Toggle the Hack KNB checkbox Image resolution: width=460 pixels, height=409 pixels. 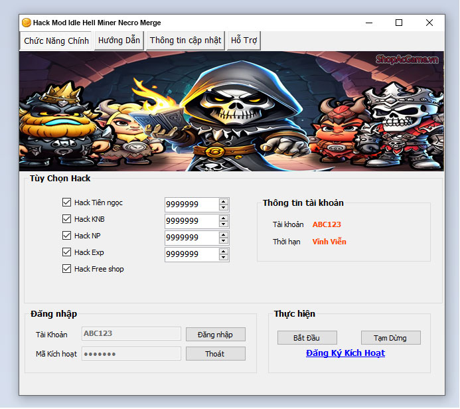click(66, 219)
